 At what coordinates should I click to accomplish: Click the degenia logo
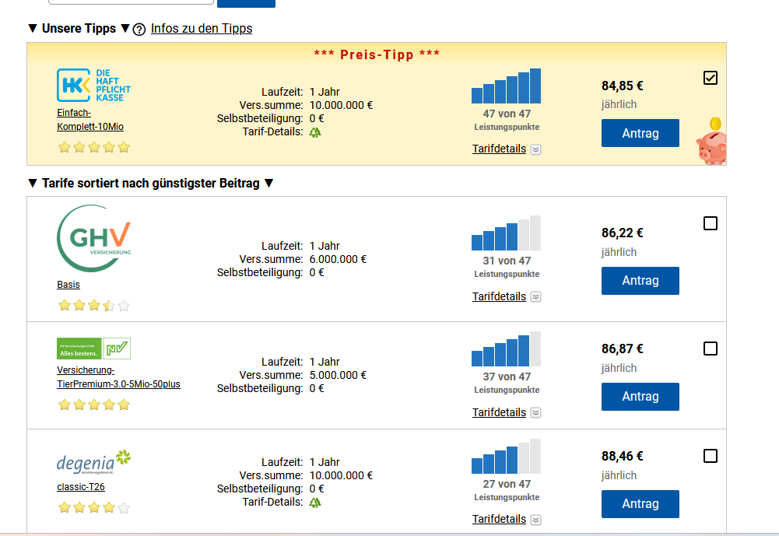(x=93, y=462)
